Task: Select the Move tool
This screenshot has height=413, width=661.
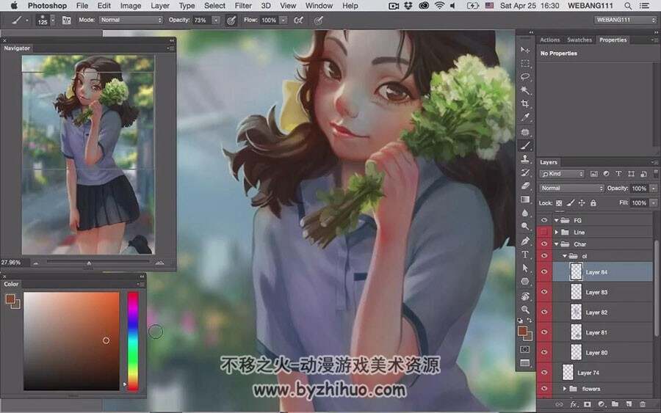Action: pos(525,50)
